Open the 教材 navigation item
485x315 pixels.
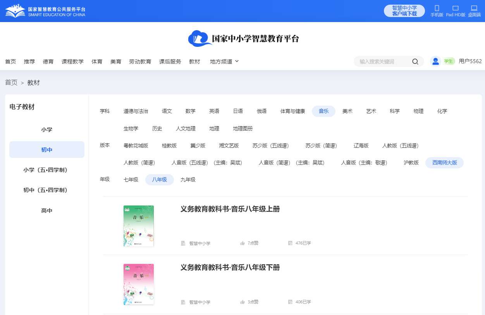point(194,62)
